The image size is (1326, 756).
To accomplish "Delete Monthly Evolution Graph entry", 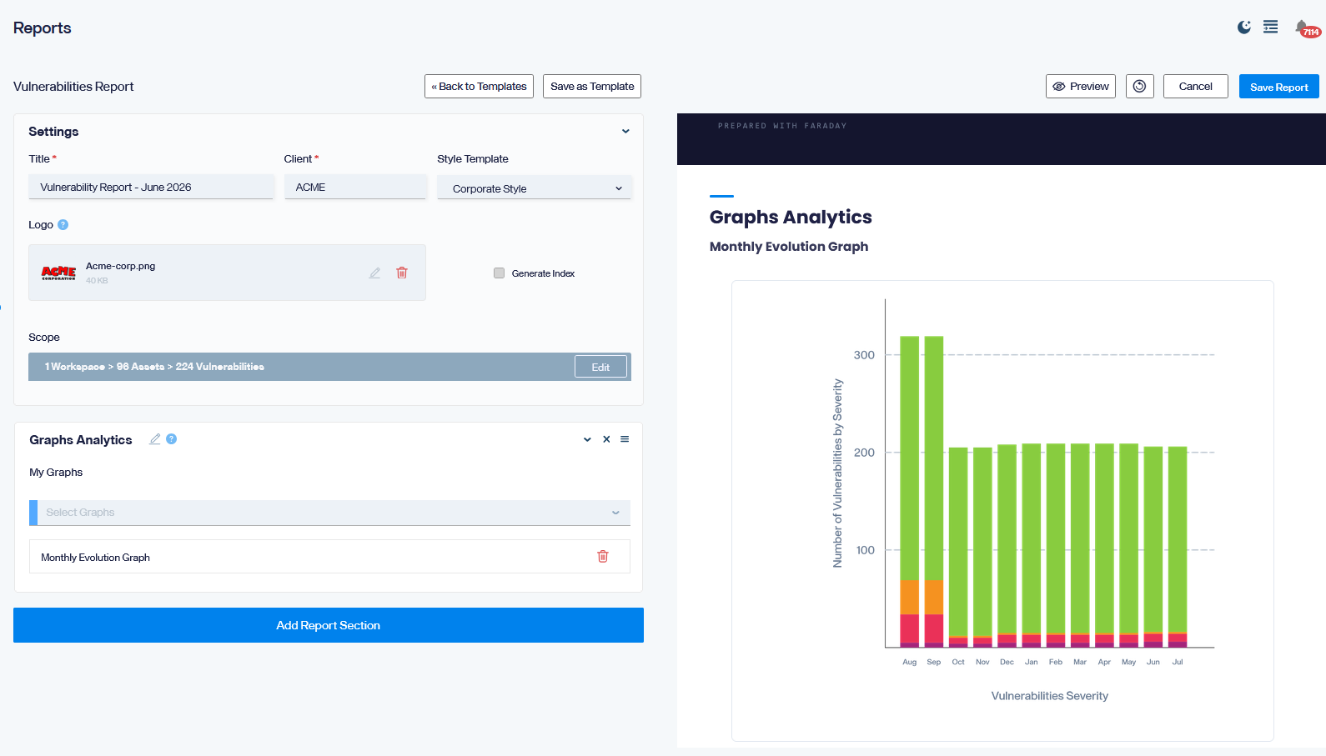I will [603, 557].
